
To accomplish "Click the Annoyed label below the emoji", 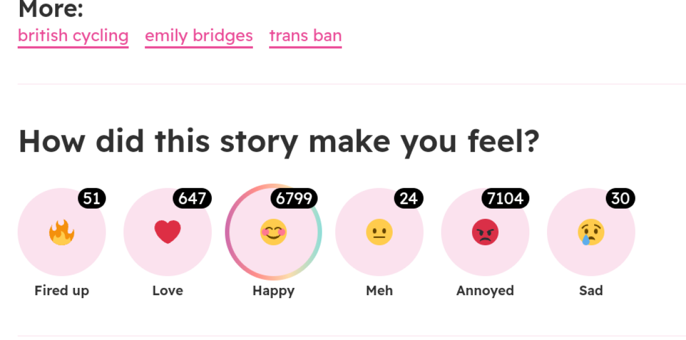I will click(x=485, y=290).
